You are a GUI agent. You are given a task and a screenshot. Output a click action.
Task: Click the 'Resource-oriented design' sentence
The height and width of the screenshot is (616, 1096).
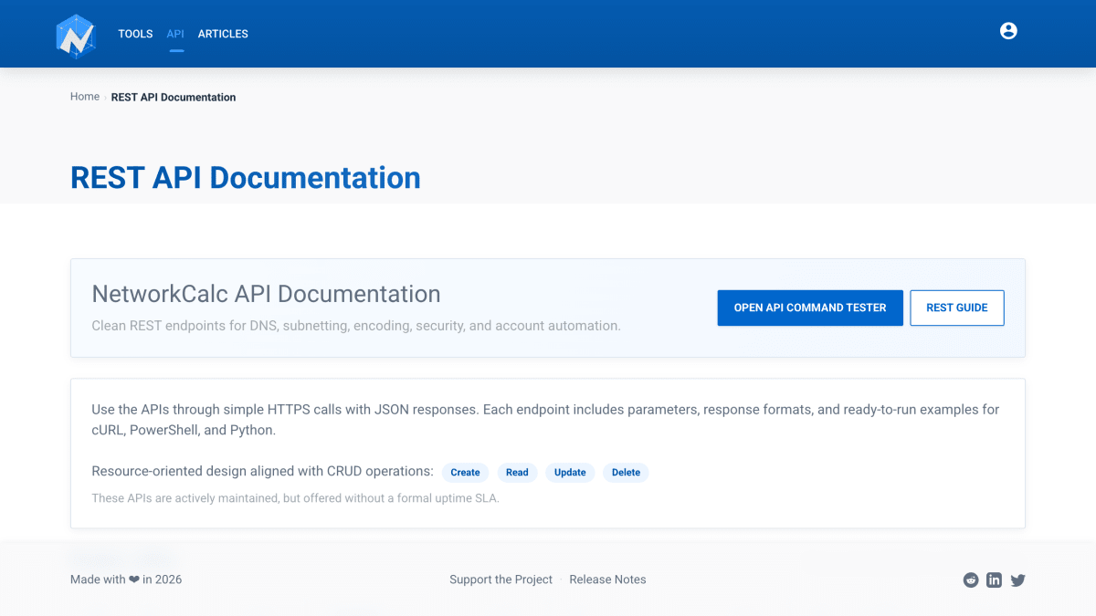click(x=263, y=472)
